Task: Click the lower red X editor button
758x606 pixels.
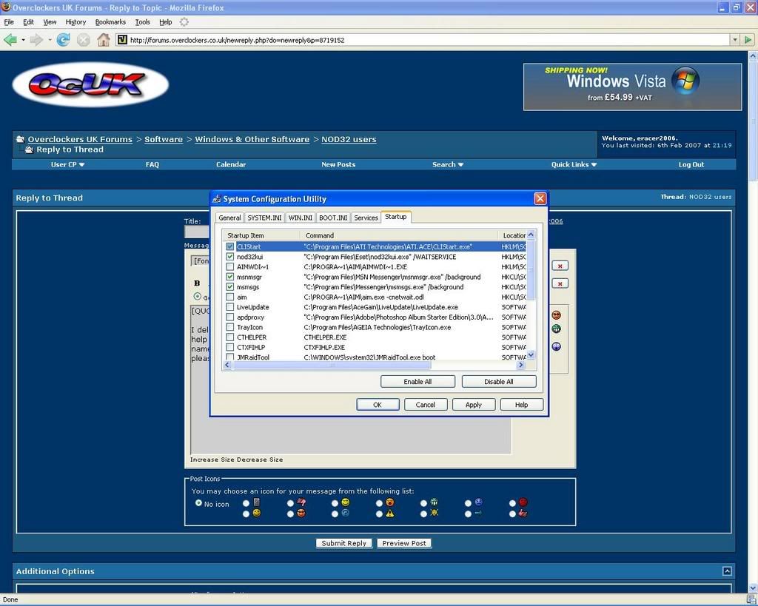Action: click(560, 283)
